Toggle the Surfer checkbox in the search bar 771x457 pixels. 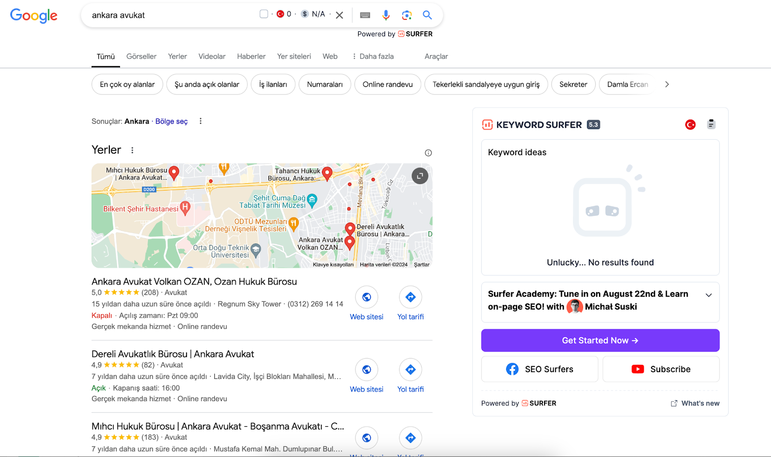[x=264, y=14]
